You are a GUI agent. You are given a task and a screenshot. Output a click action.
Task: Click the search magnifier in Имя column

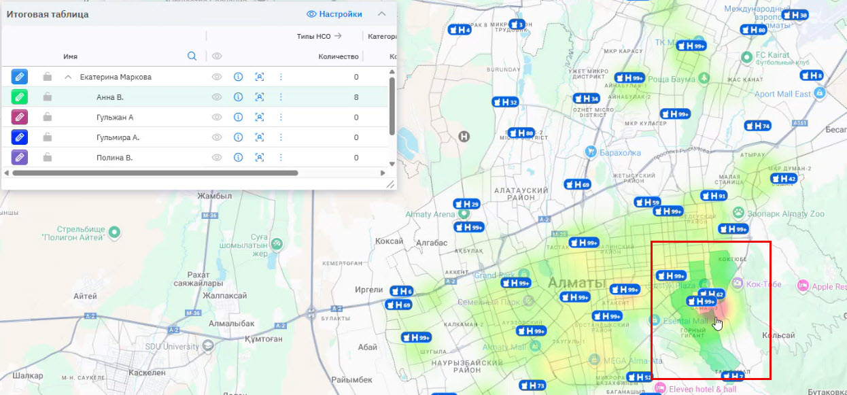point(192,56)
